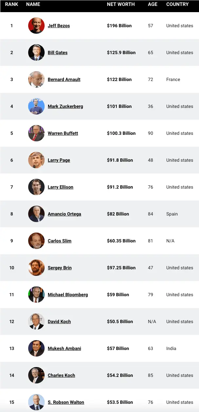The image size is (199, 412).
Task: Click the AGE column header
Action: [152, 4]
